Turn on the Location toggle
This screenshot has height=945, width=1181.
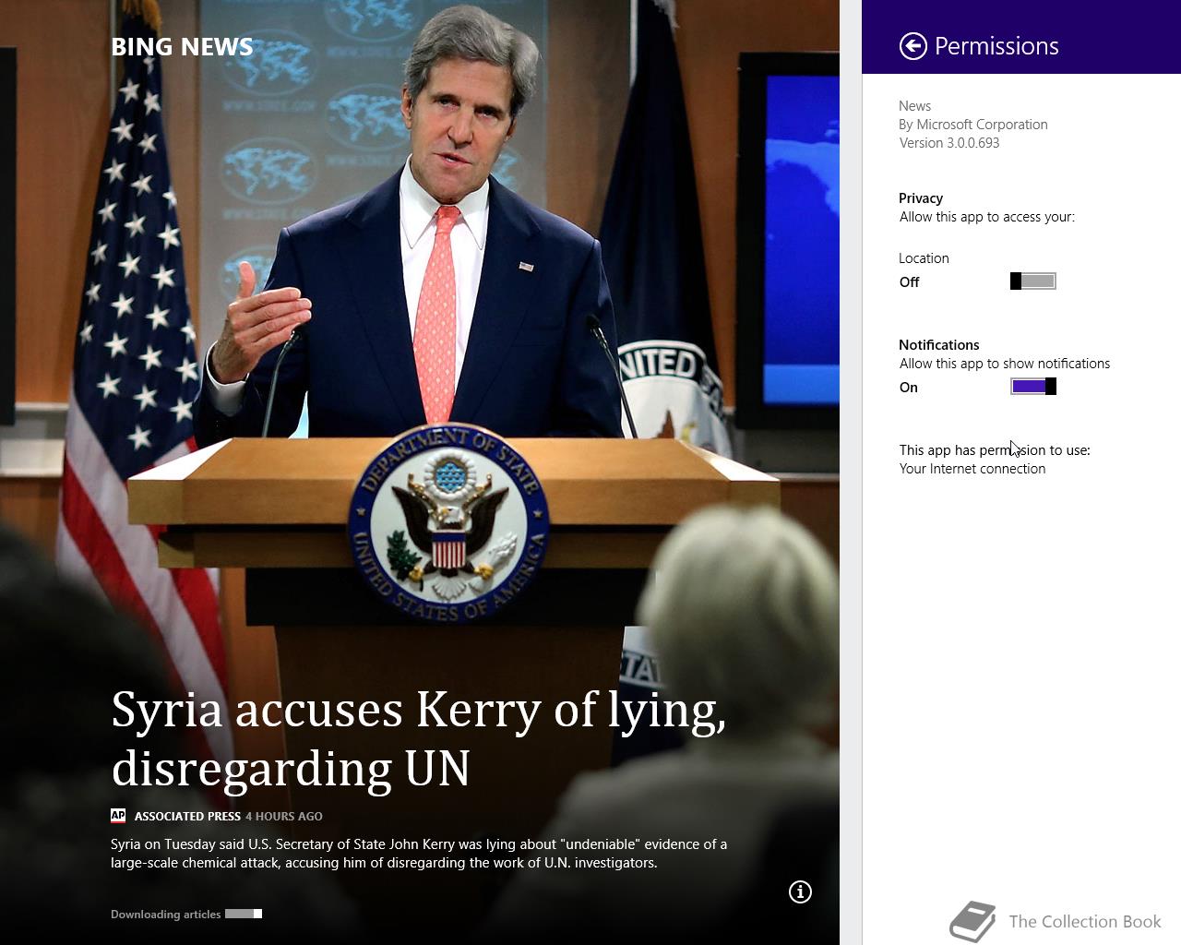pyautogui.click(x=1033, y=281)
